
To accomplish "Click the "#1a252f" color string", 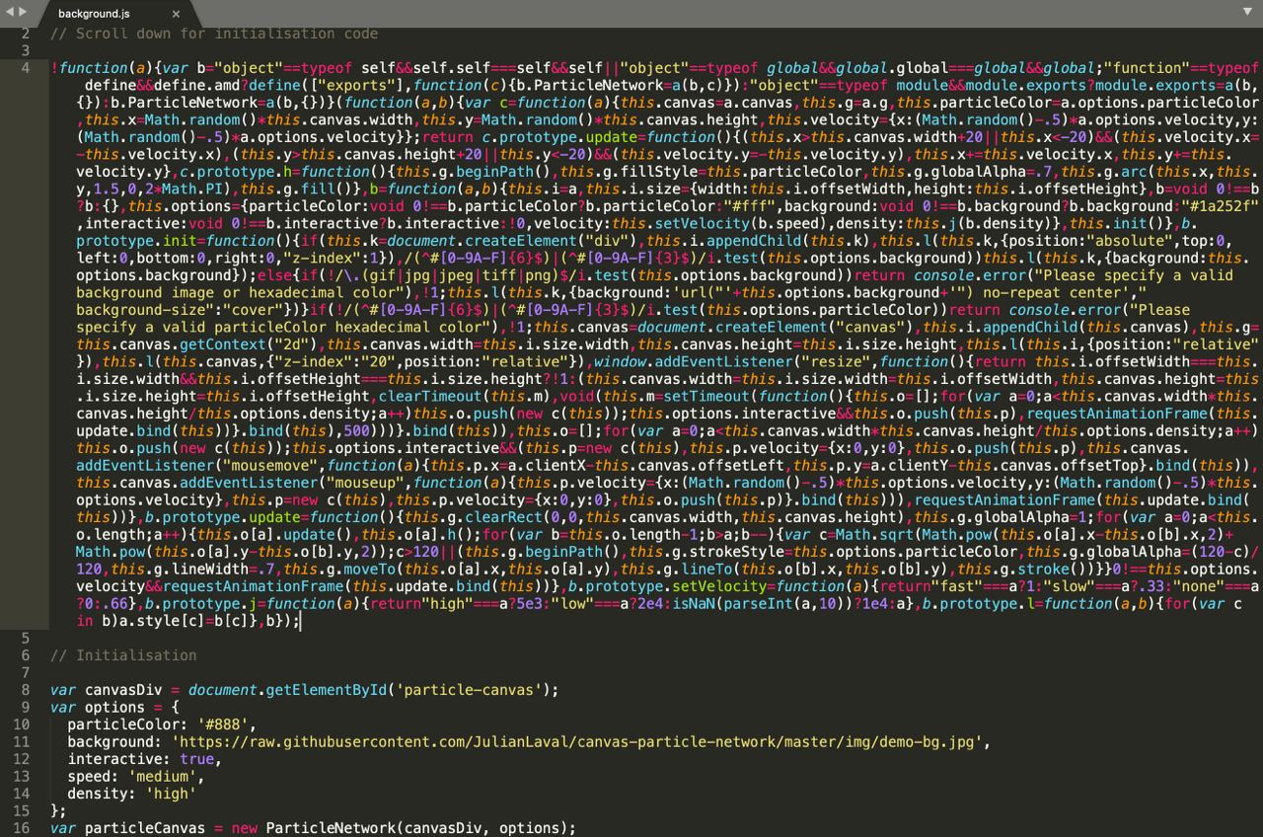I will click(1221, 206).
